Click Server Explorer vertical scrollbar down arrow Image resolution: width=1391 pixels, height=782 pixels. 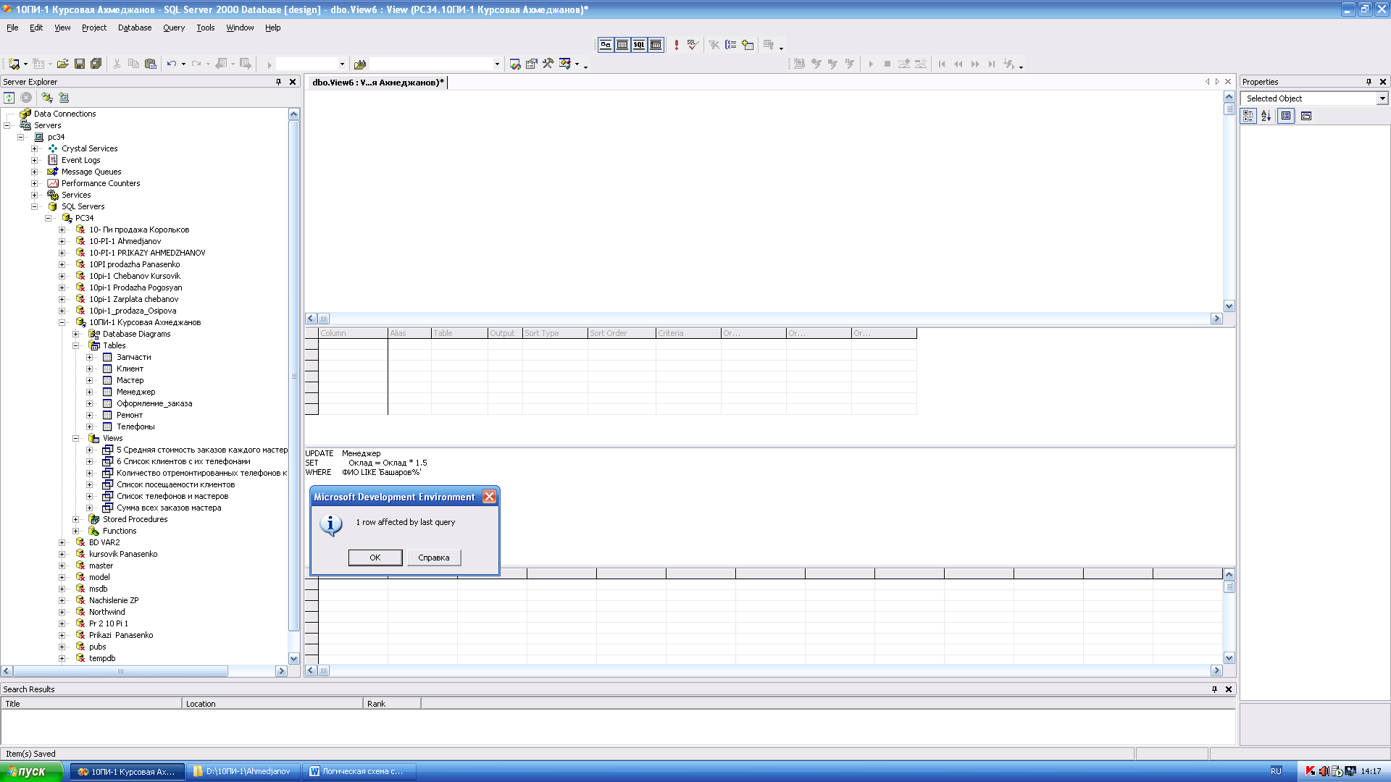pos(294,658)
